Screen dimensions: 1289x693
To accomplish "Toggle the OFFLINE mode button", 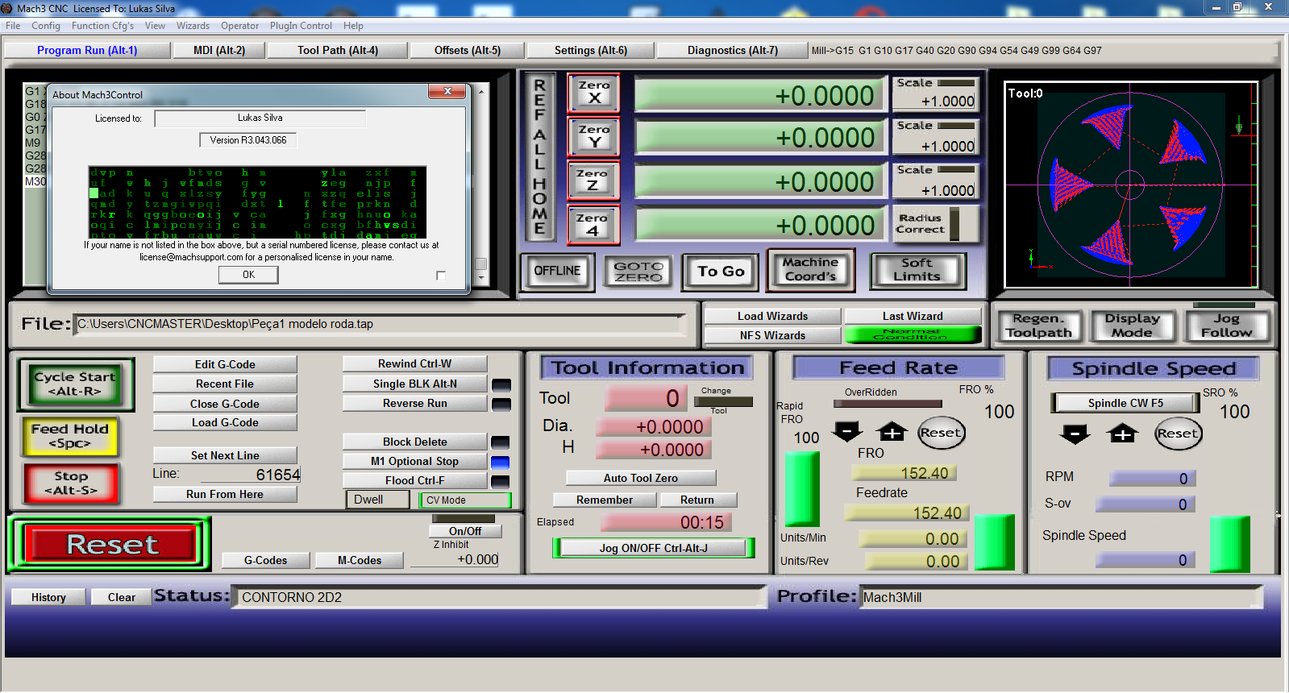I will pyautogui.click(x=557, y=271).
